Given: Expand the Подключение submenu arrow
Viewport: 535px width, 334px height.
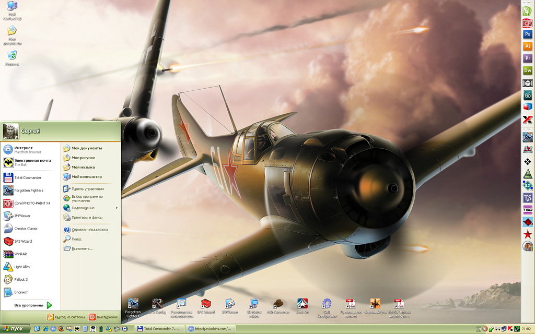Looking at the screenshot, I should (x=117, y=208).
